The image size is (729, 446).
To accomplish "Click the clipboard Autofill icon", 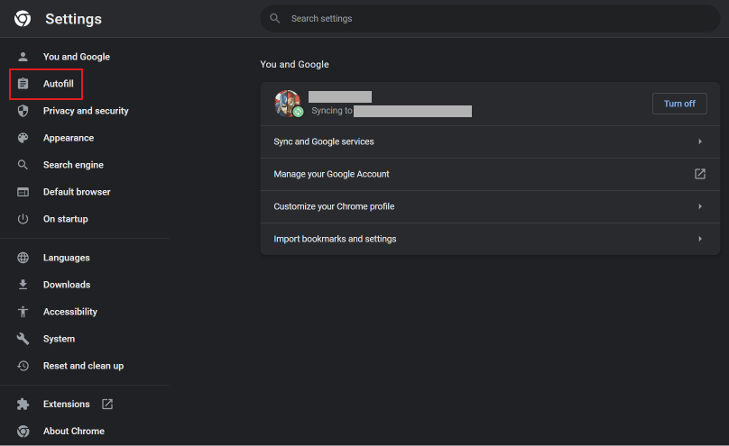I will [23, 84].
